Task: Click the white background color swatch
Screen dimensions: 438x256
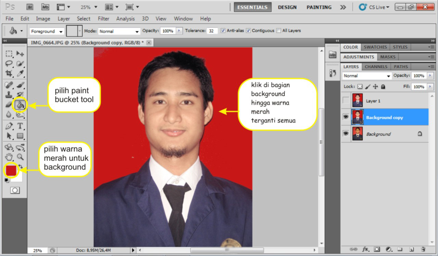Action: click(x=19, y=178)
